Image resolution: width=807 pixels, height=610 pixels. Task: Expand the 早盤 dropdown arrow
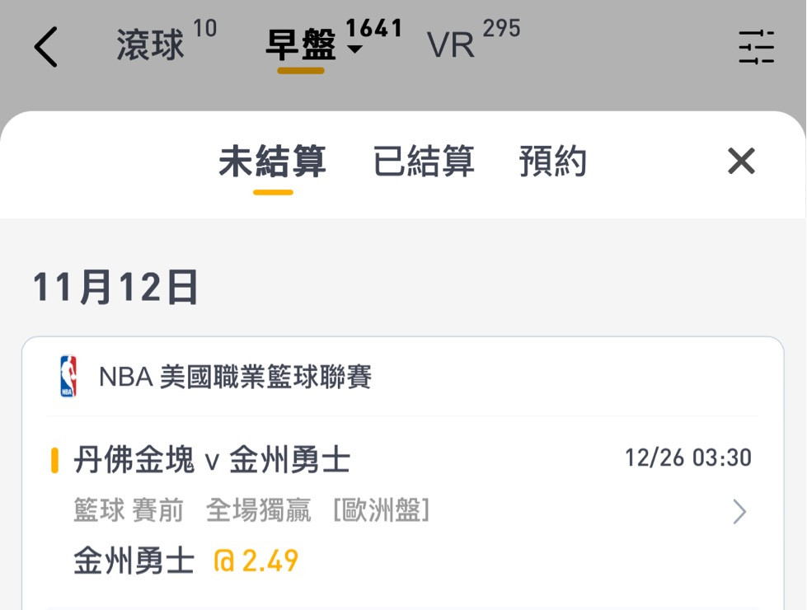(355, 49)
